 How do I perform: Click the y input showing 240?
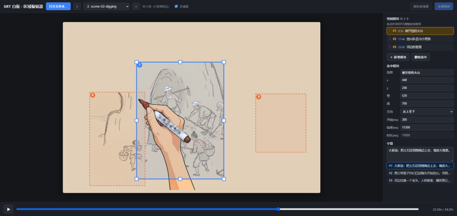pos(427,88)
